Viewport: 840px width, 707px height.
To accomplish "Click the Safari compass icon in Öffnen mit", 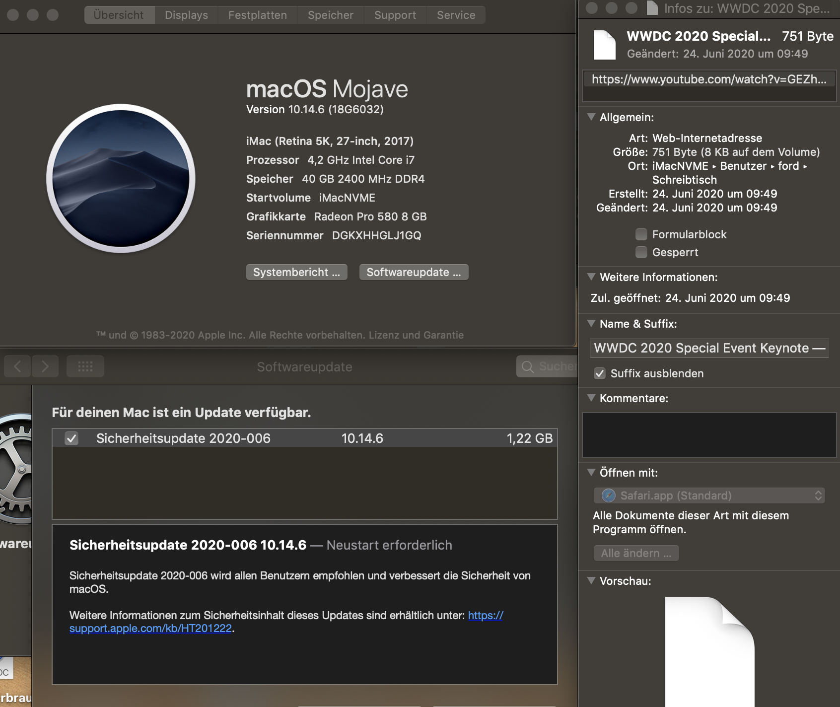I will [x=609, y=495].
